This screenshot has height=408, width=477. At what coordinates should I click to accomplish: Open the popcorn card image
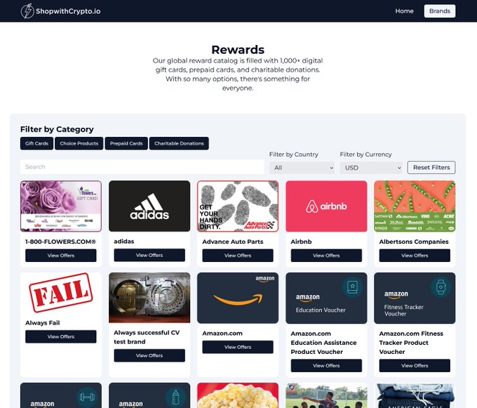[238, 395]
